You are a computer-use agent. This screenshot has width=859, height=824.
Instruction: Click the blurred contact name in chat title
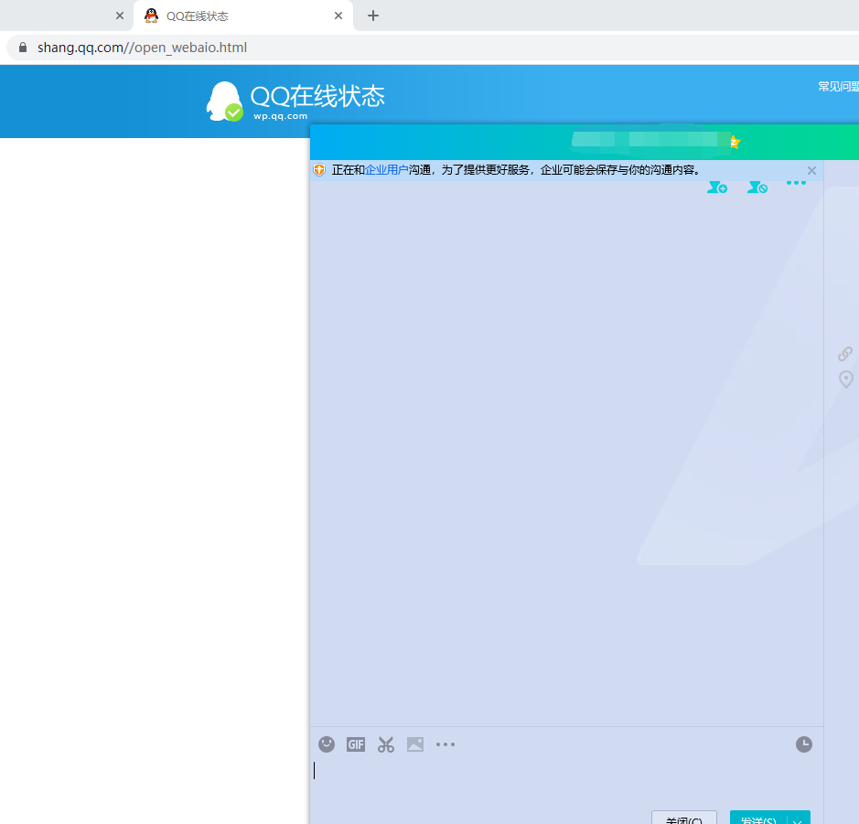click(650, 140)
